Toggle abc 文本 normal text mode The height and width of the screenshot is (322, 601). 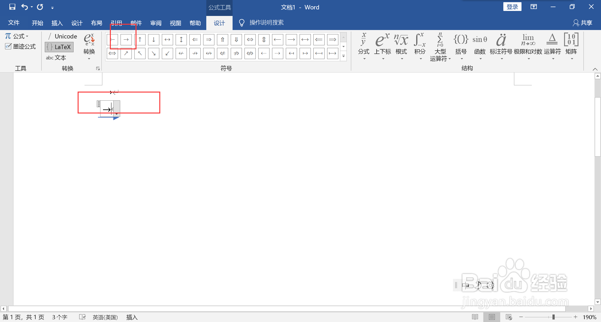click(x=56, y=58)
